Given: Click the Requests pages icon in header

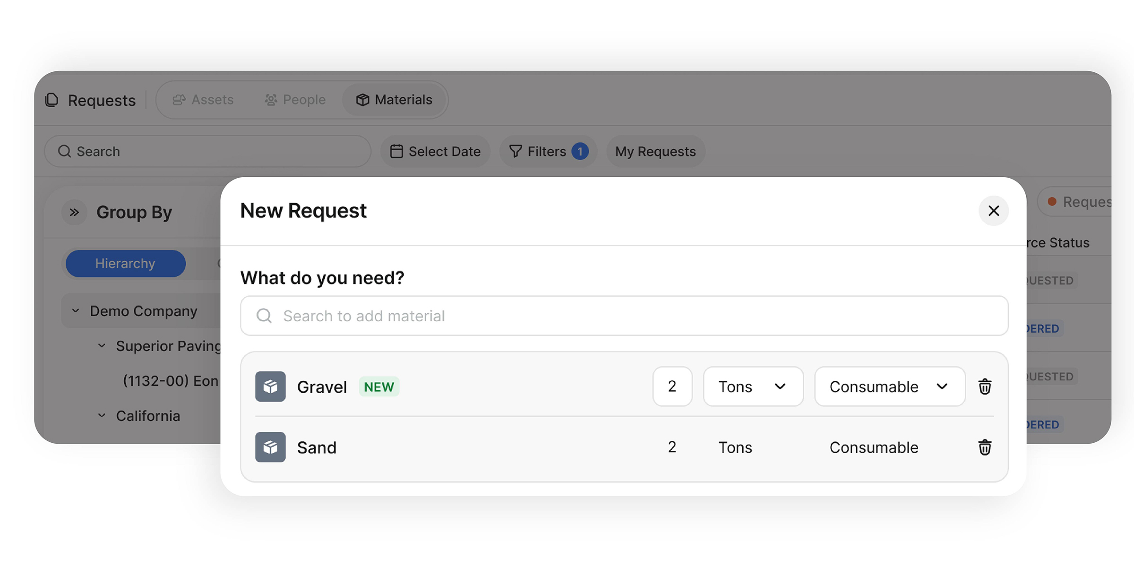Looking at the screenshot, I should 52,100.
